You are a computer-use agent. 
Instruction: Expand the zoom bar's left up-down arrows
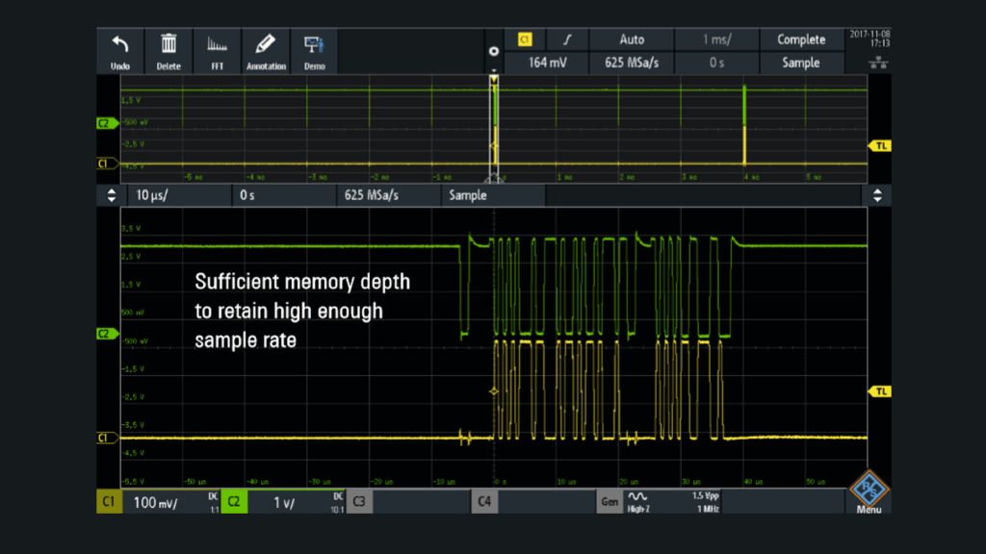click(111, 195)
